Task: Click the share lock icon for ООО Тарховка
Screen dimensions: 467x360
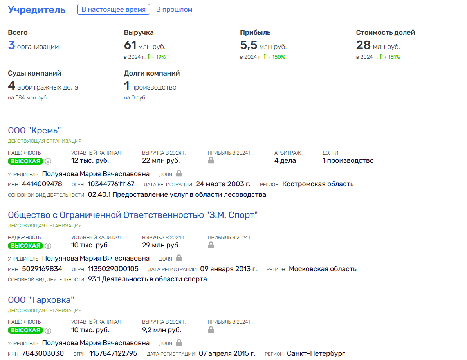Action: coord(179,342)
